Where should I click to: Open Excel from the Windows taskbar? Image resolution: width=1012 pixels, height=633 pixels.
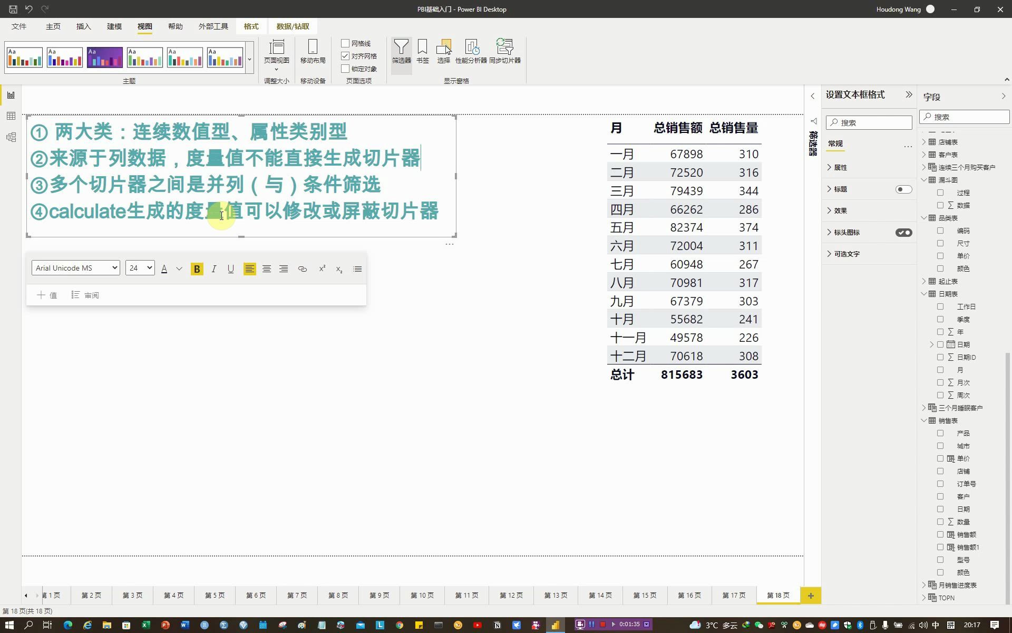pyautogui.click(x=145, y=625)
